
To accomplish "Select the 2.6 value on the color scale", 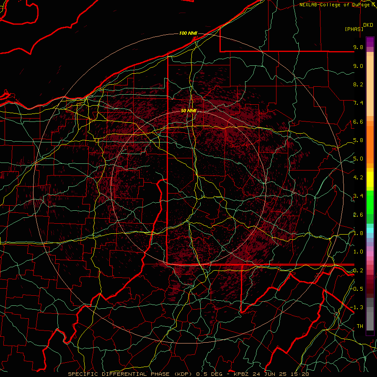I will pos(358,215).
